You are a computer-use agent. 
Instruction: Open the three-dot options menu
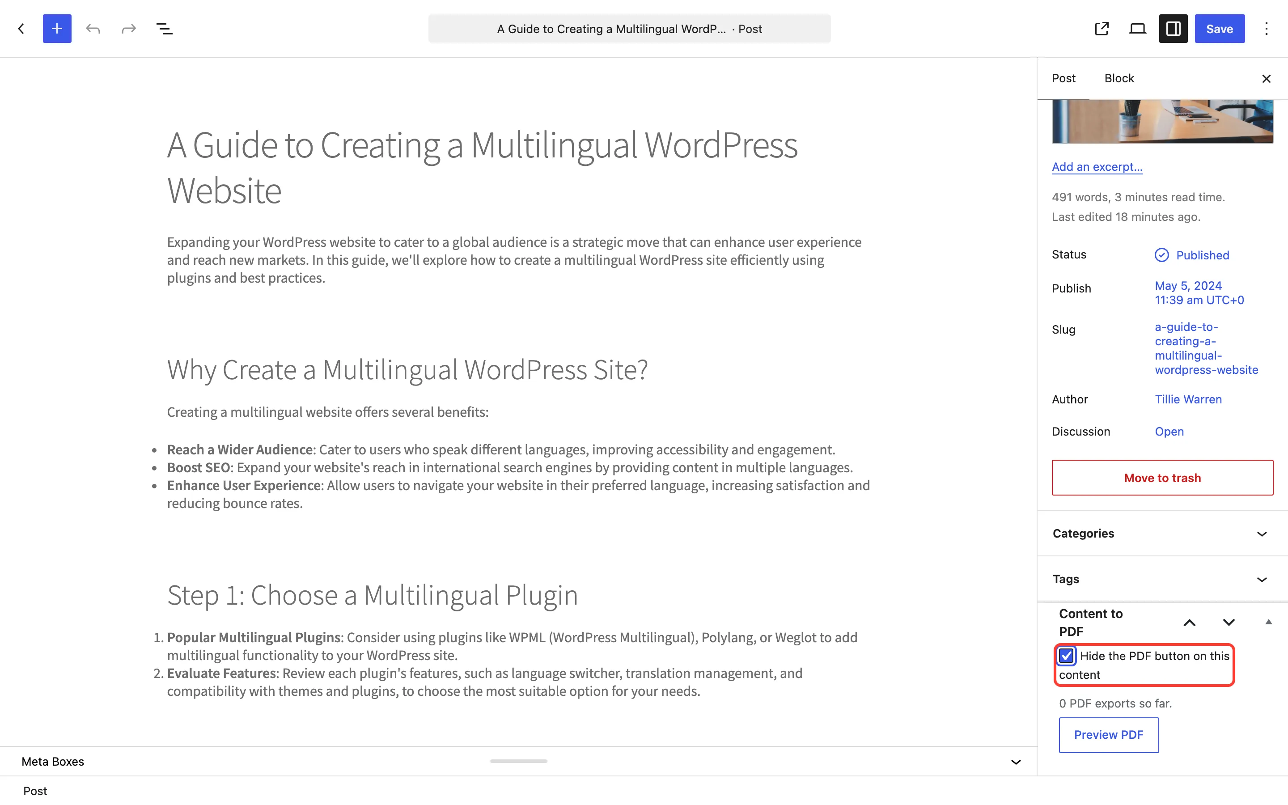pos(1267,29)
